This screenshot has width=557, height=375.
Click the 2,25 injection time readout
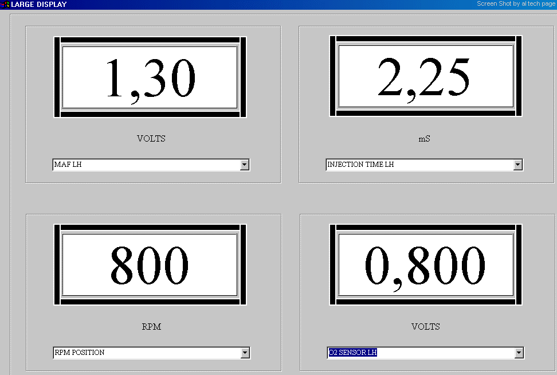(x=425, y=77)
